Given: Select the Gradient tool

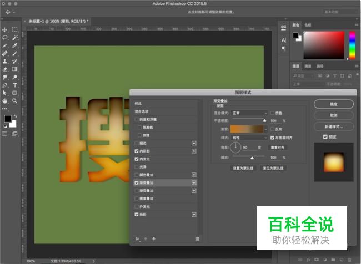Looking at the screenshot, I should pos(15,69).
